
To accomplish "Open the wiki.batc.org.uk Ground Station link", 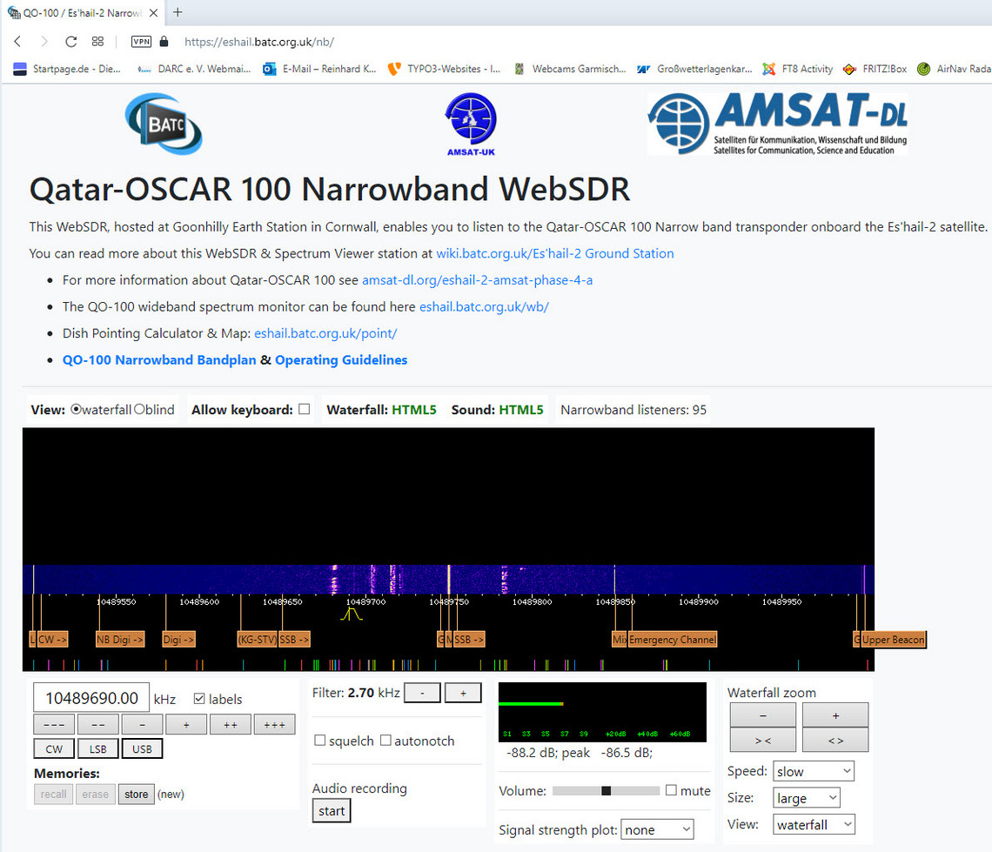I will pos(555,253).
